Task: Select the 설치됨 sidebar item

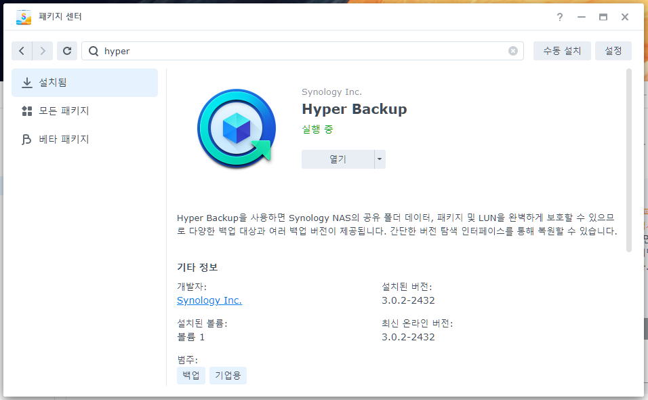Action: coord(85,83)
